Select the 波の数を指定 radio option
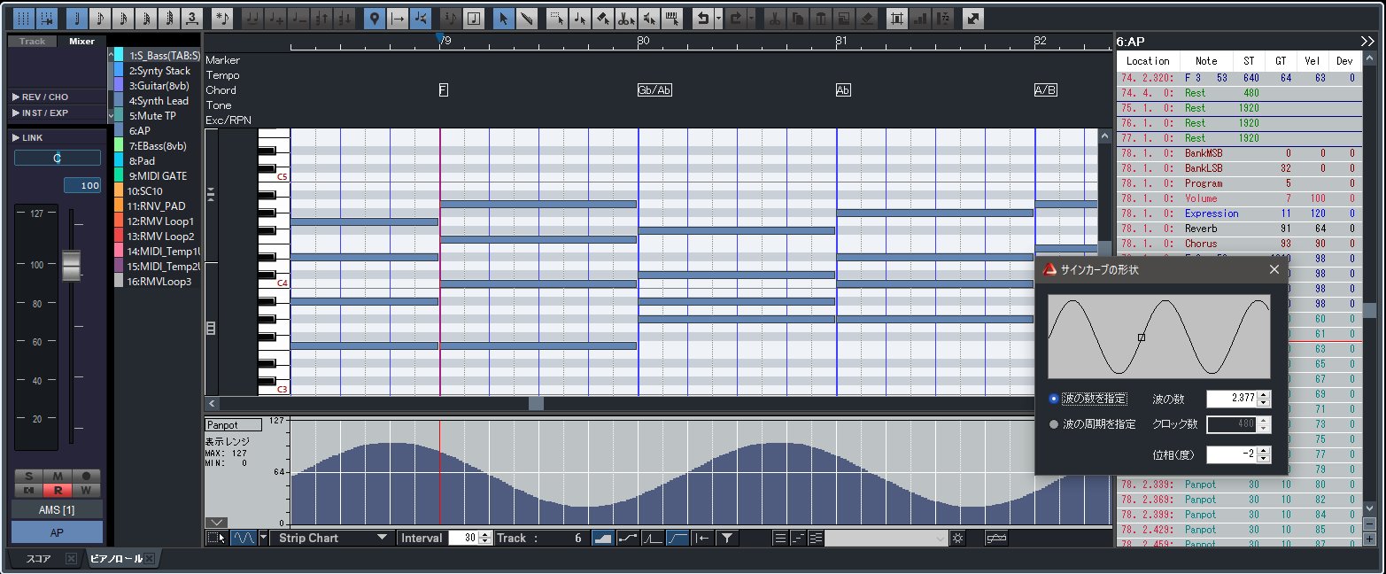The image size is (1386, 574). point(1053,399)
